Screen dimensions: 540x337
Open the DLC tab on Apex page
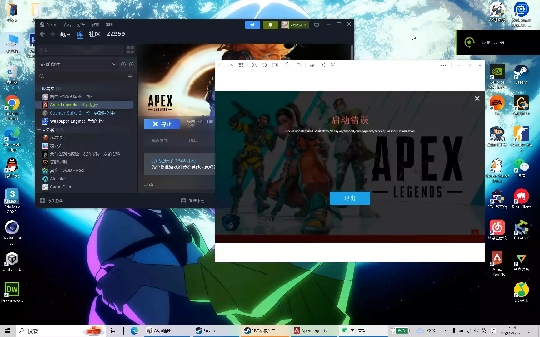(x=193, y=140)
